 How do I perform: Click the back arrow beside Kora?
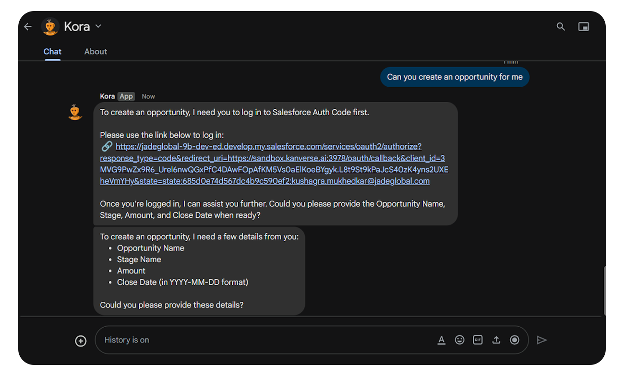click(x=28, y=27)
